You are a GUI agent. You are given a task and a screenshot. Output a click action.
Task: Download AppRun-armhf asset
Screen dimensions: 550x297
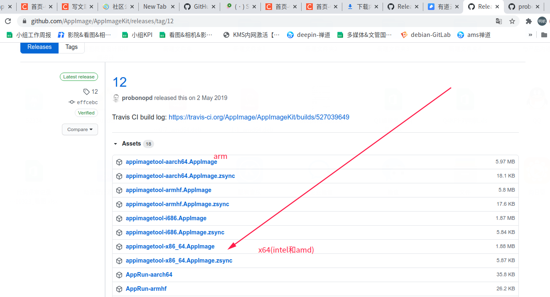(x=146, y=289)
